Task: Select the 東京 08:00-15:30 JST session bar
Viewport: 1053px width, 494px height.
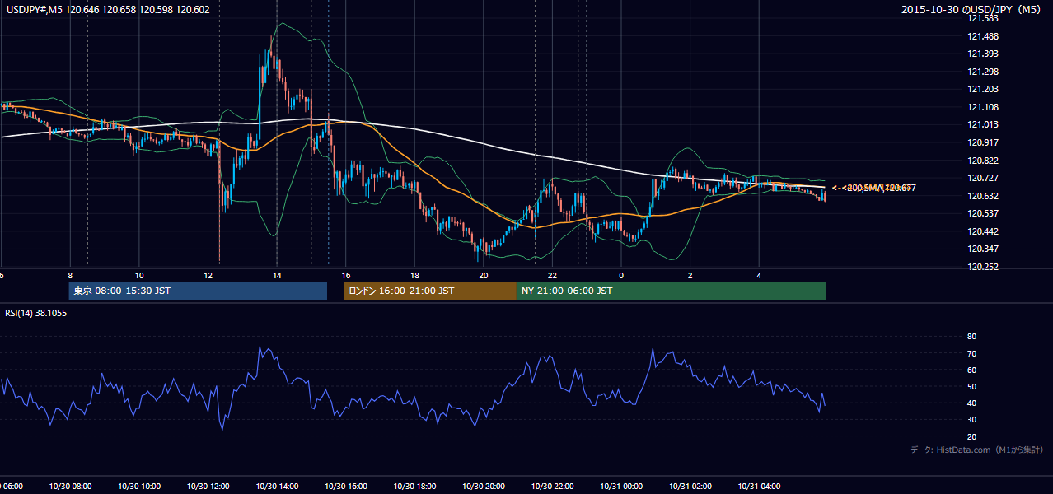Action: (x=198, y=291)
